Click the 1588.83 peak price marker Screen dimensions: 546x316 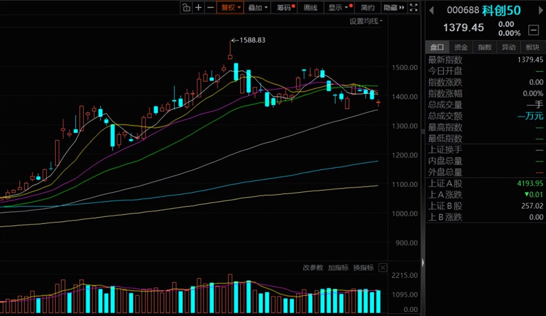252,40
